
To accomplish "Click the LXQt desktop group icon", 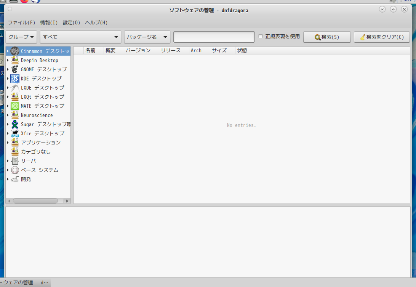I will 15,97.
